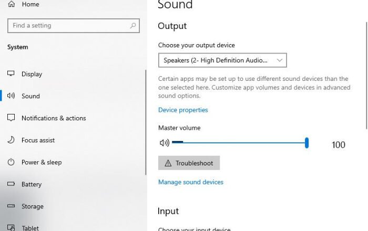Open the Device properties link

183,110
